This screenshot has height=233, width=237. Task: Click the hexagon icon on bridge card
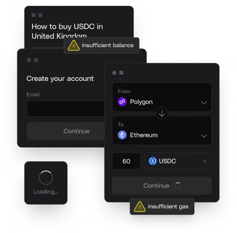(x=114, y=73)
